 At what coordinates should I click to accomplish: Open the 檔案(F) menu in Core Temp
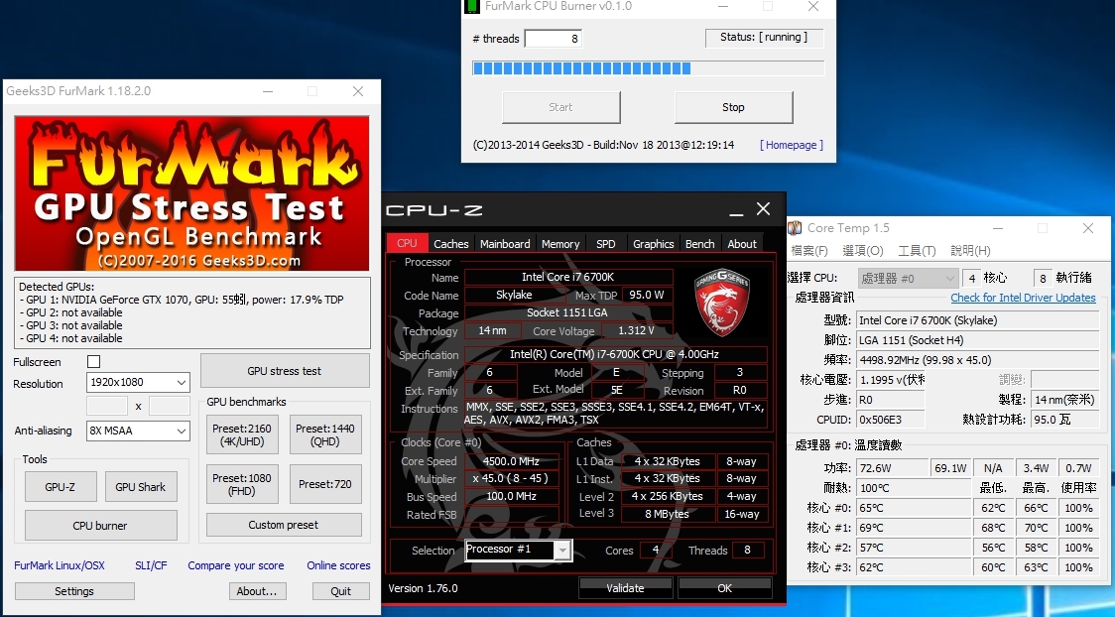tap(809, 251)
